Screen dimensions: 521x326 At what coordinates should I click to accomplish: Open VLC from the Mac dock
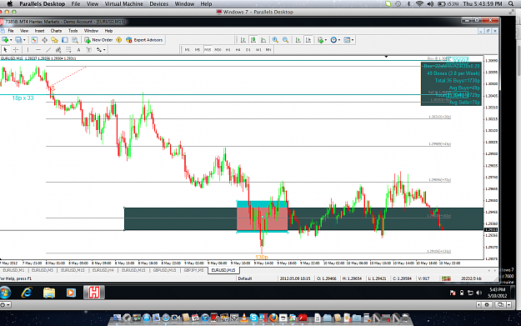coord(244,318)
